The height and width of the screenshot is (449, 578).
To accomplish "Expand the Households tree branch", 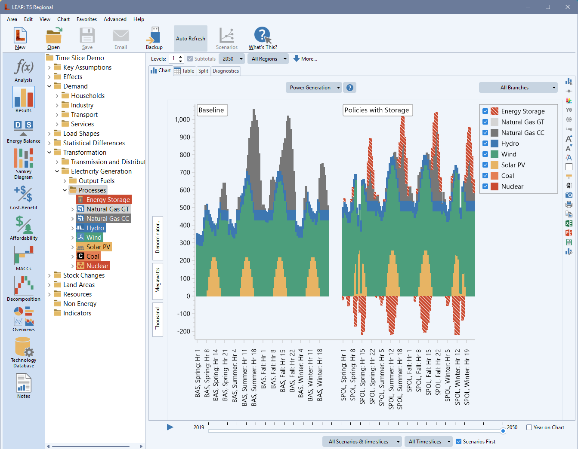I will [x=57, y=96].
